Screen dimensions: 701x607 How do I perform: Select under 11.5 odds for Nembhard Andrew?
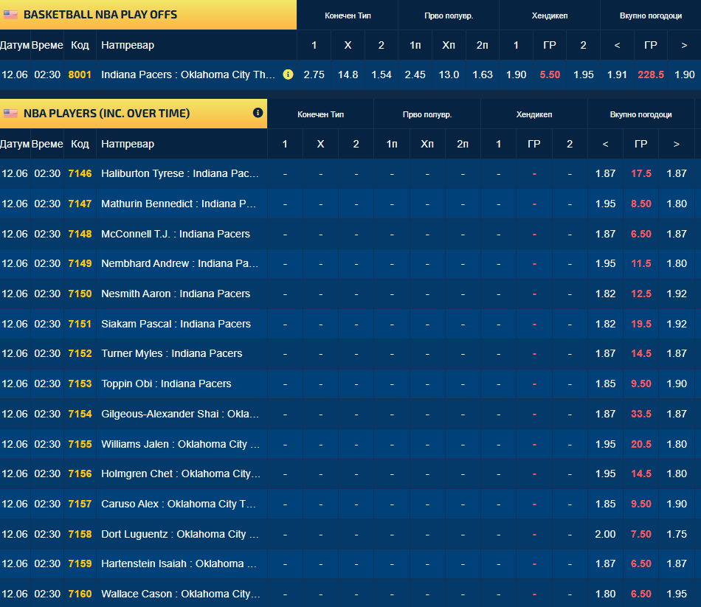[x=605, y=263]
